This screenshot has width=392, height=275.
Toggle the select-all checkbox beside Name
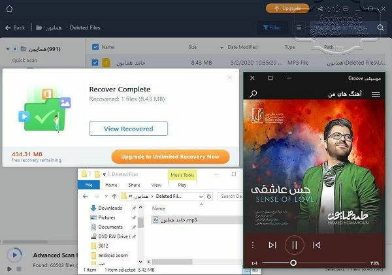(95, 47)
